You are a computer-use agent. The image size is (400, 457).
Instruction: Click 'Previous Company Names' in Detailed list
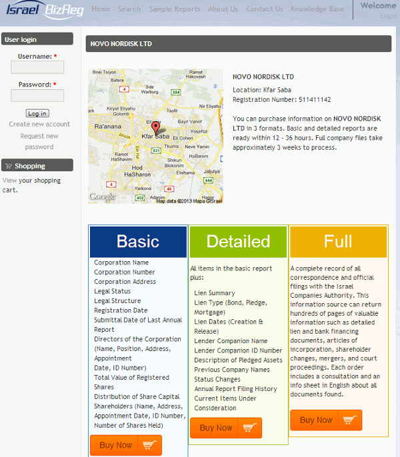232,370
